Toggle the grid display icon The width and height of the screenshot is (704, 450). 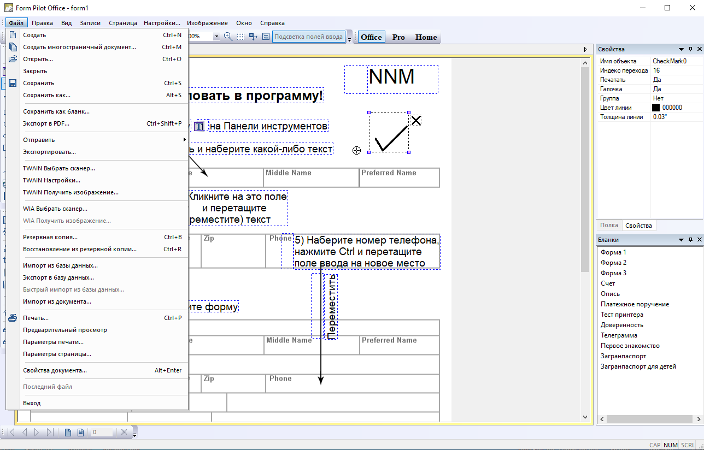pyautogui.click(x=241, y=37)
